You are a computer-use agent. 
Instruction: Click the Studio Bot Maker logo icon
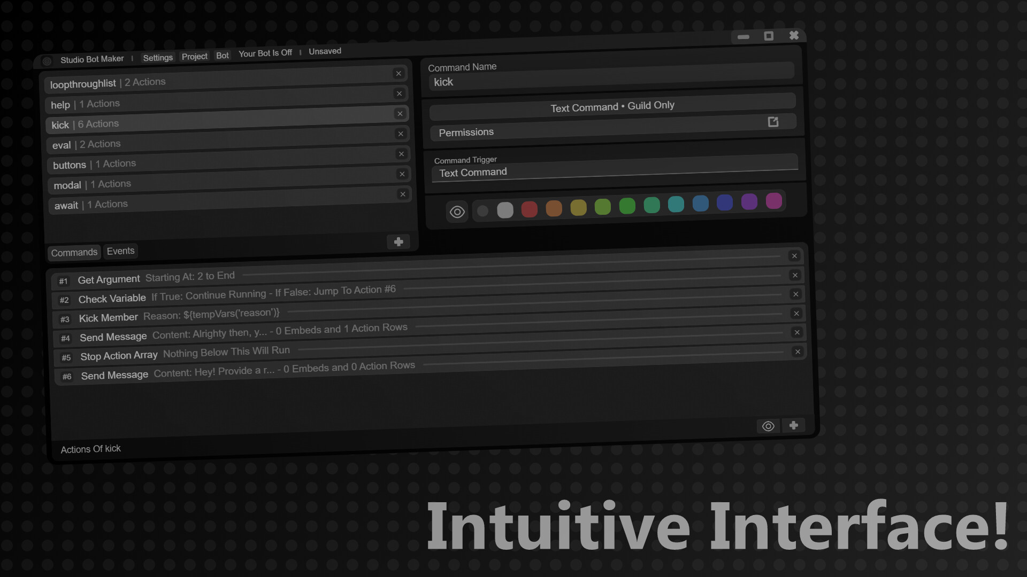[x=47, y=61]
